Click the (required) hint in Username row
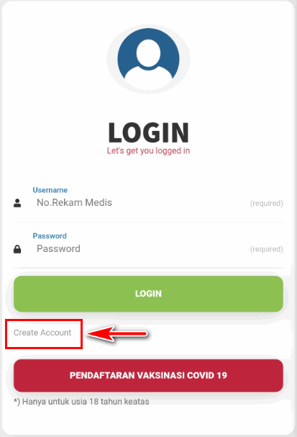 [266, 204]
